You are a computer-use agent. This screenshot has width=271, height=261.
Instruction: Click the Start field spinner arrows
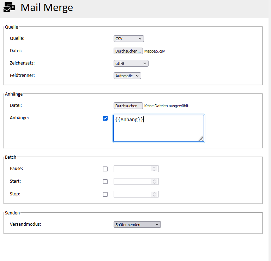click(x=154, y=182)
